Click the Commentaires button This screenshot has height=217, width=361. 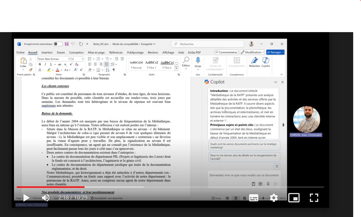(x=226, y=52)
